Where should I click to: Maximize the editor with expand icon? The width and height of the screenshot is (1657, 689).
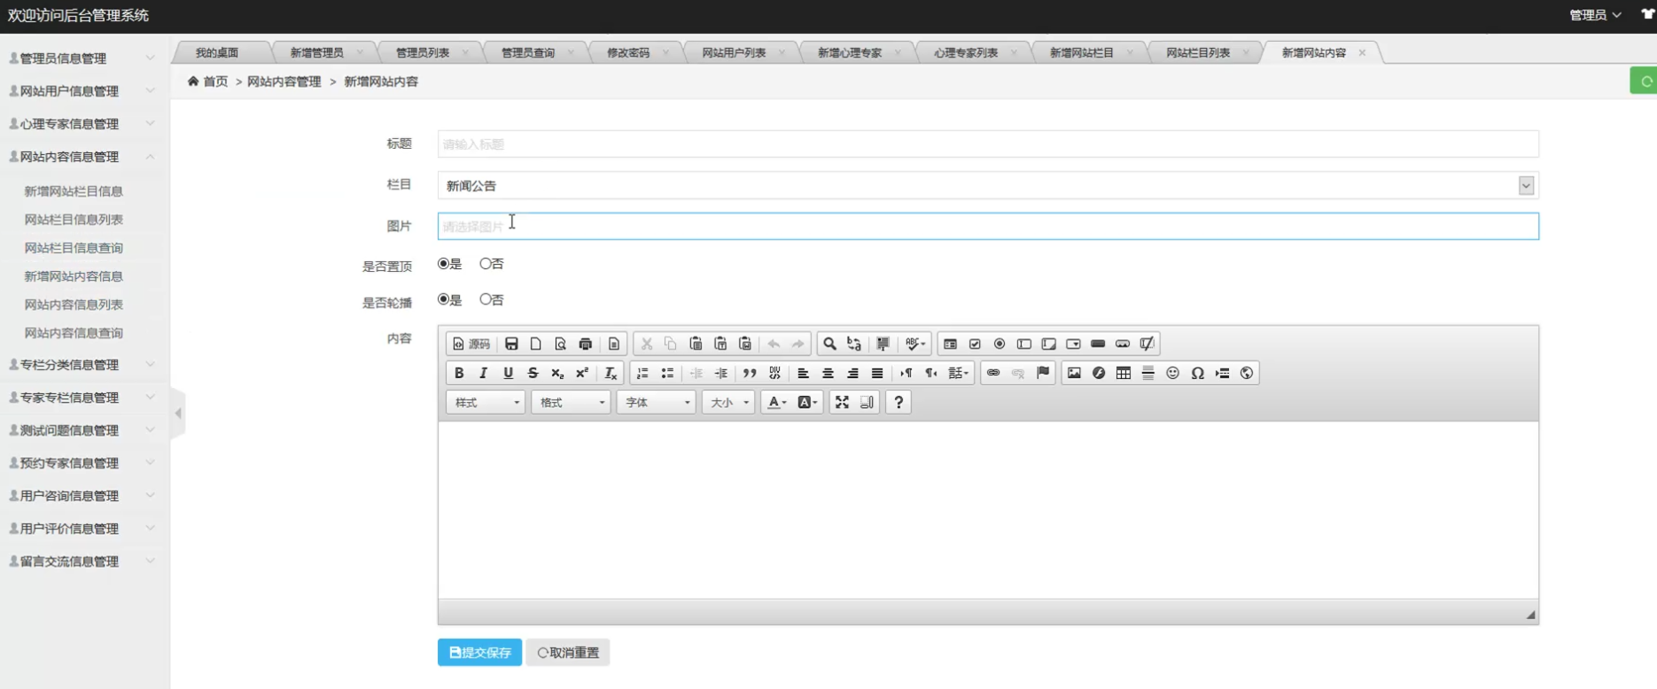click(842, 402)
